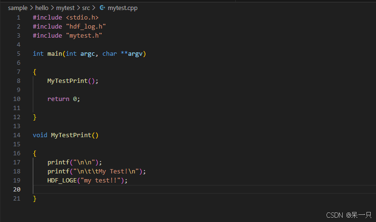This screenshot has width=376, height=222.
Task: Click the opening brace on line 7
Action: [x=35, y=71]
